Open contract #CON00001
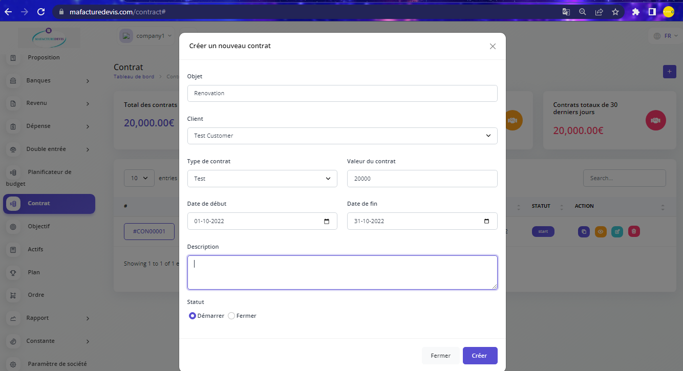683x371 pixels. pos(149,231)
